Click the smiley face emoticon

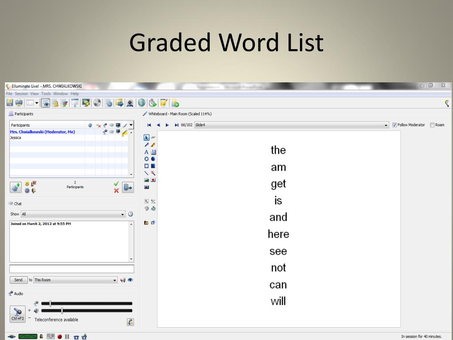27,184
